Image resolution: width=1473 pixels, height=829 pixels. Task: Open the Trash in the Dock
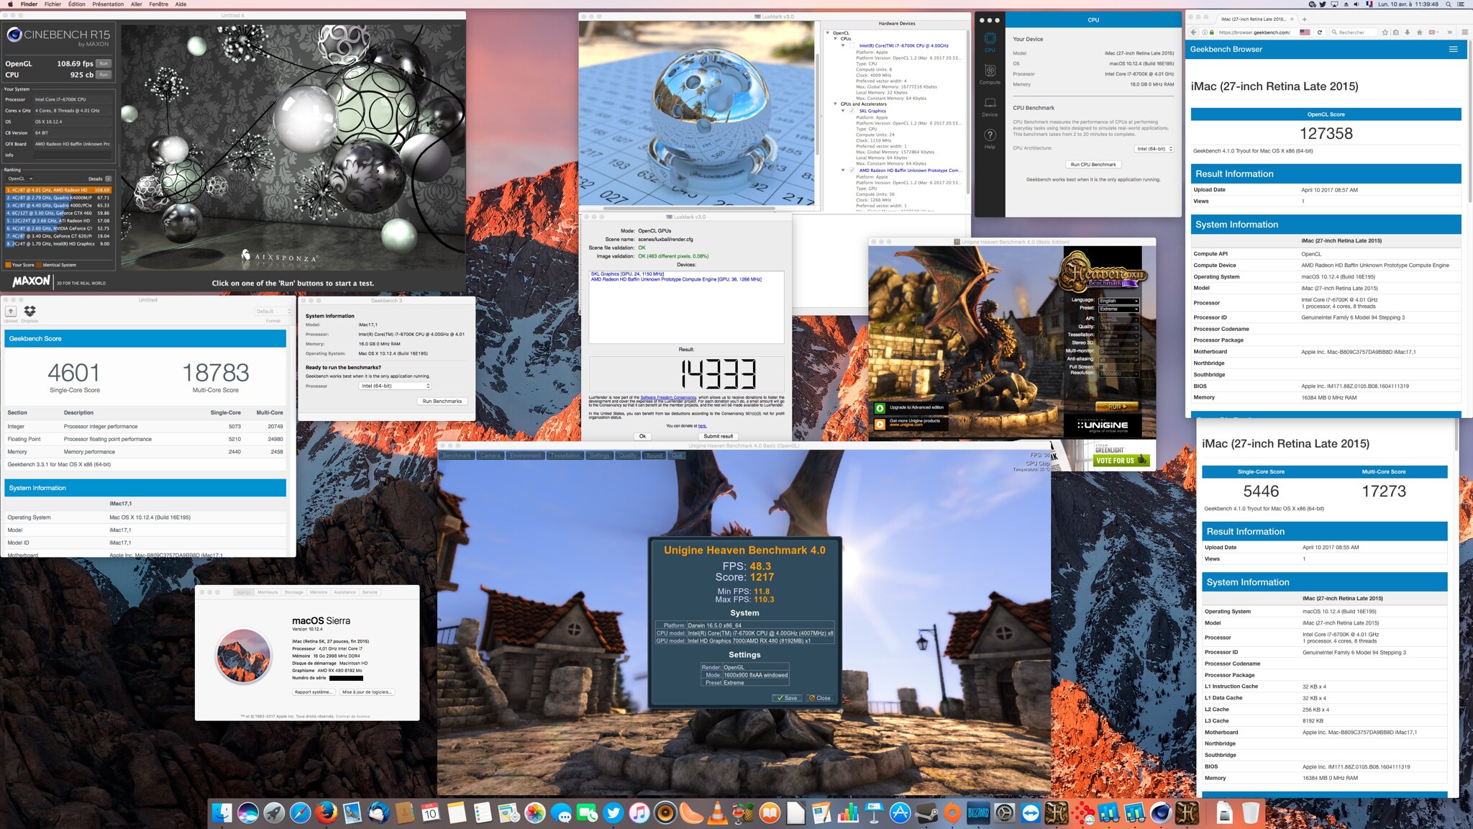click(1251, 813)
